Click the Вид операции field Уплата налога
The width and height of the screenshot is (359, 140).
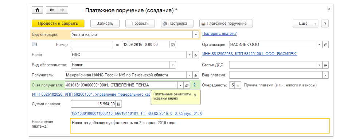132,35
